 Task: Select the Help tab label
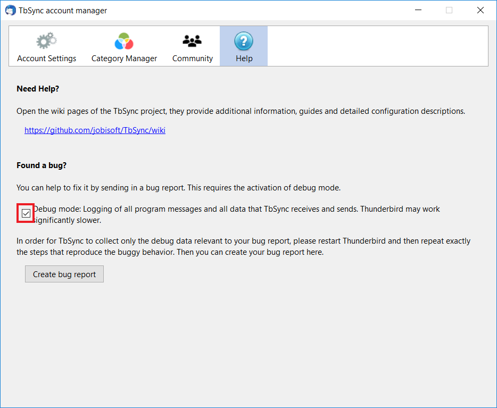[244, 59]
